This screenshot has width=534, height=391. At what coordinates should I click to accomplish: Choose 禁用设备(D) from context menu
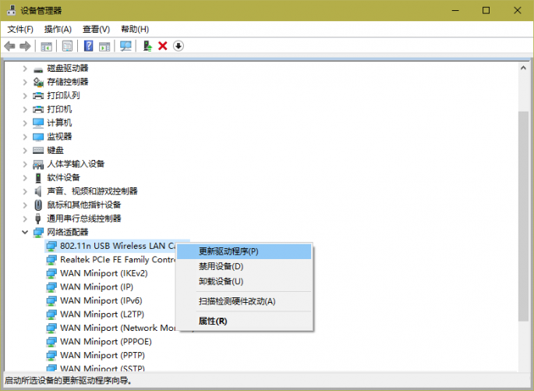pyautogui.click(x=244, y=267)
